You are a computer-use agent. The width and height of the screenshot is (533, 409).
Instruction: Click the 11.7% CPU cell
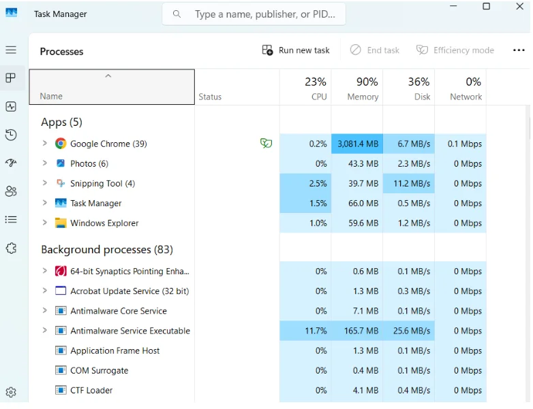coord(305,331)
